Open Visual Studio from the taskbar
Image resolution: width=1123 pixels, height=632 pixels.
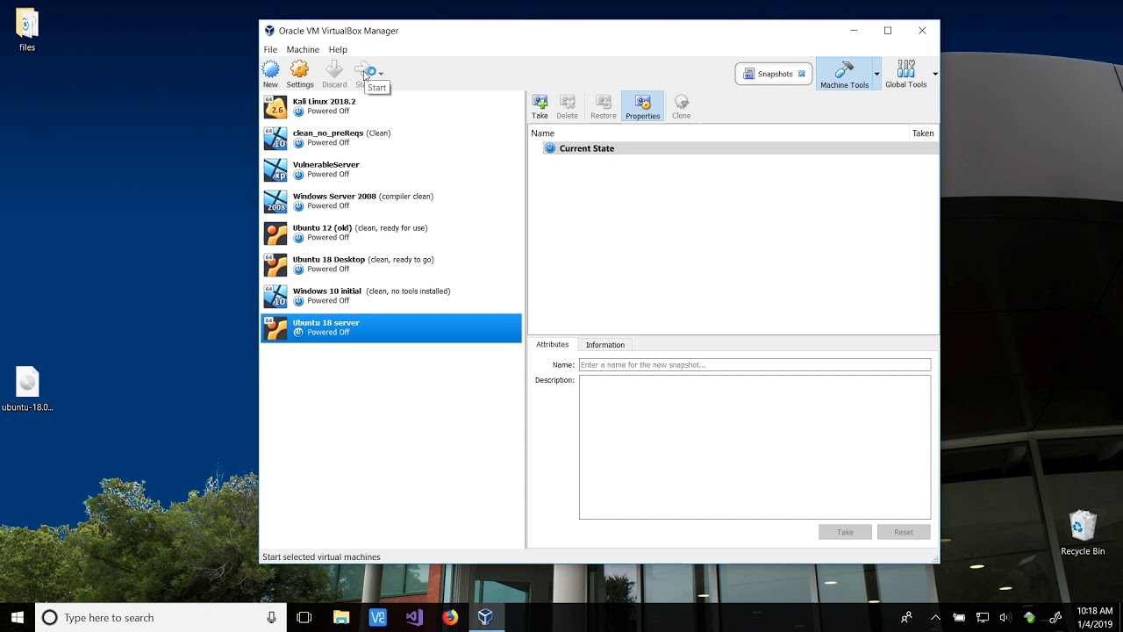(414, 617)
